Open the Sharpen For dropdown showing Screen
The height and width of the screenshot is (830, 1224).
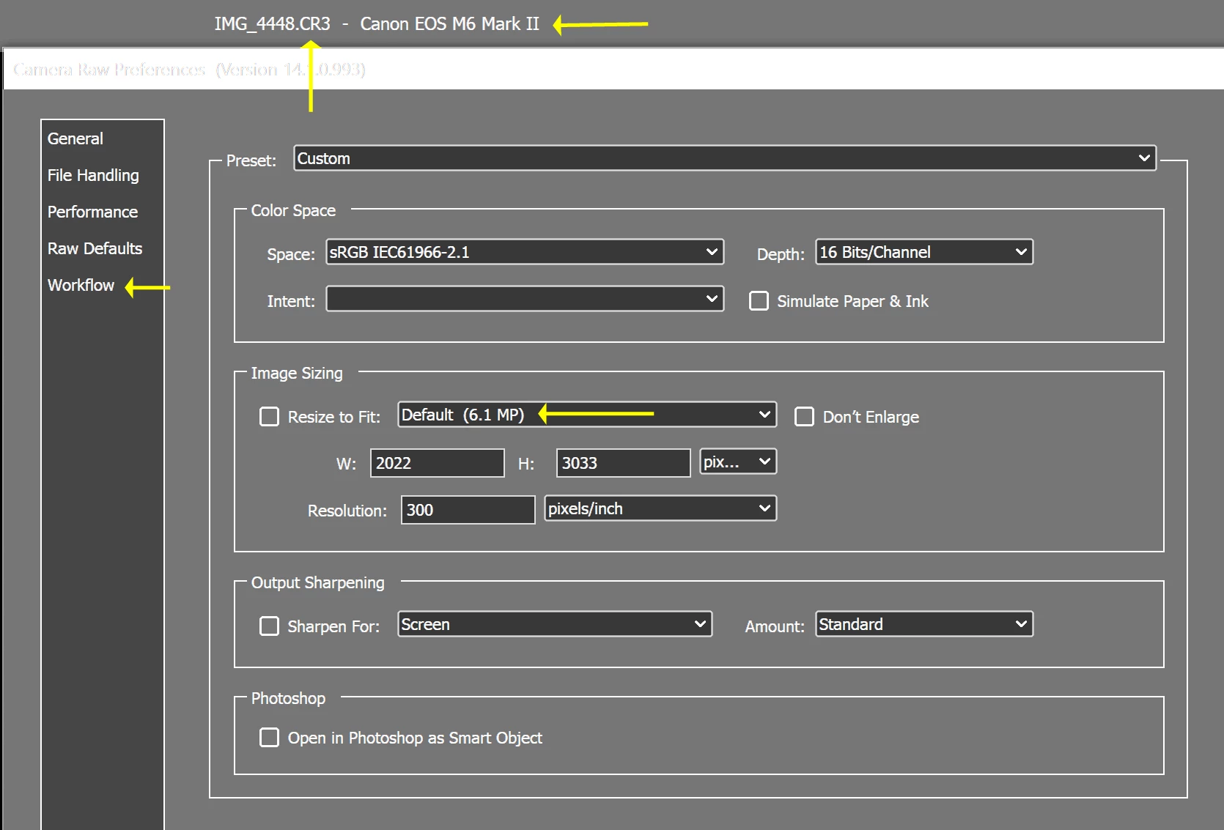555,624
